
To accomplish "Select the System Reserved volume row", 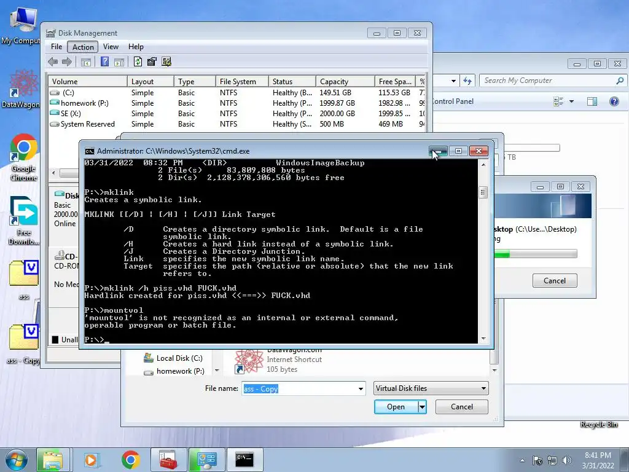I will click(x=236, y=124).
